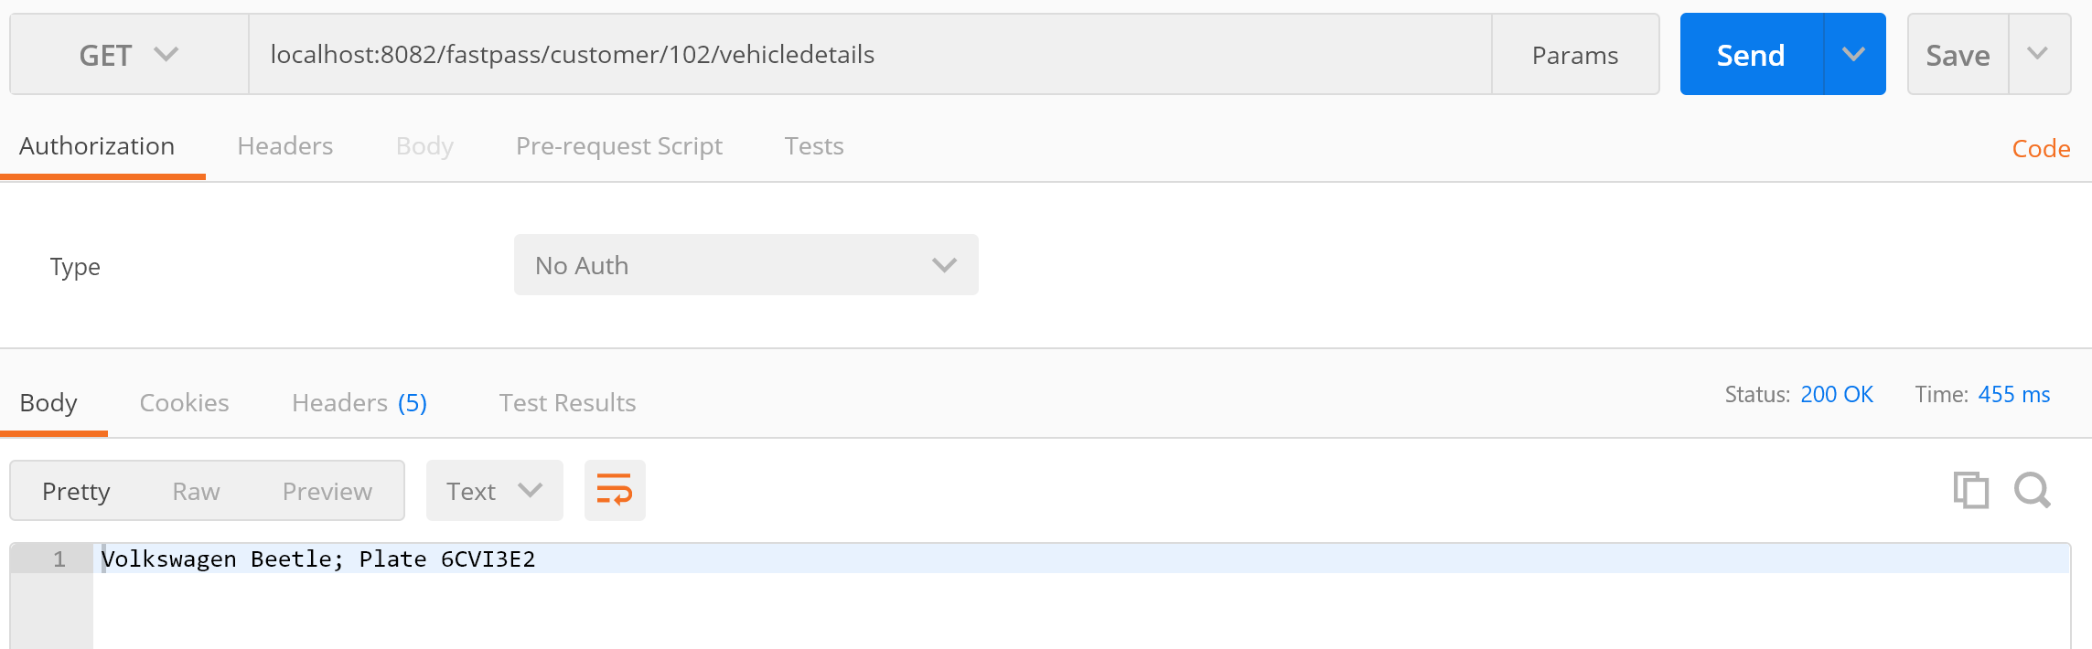
Task: Toggle line wrapping in the response viewer
Action: (x=615, y=490)
